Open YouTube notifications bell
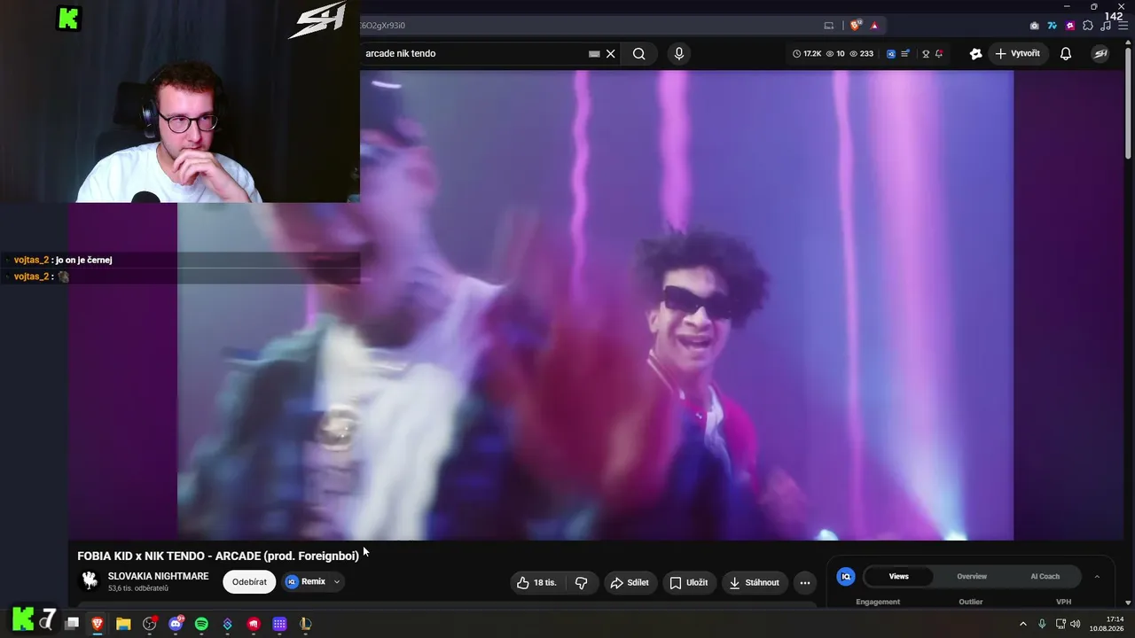1135x638 pixels. (1066, 54)
